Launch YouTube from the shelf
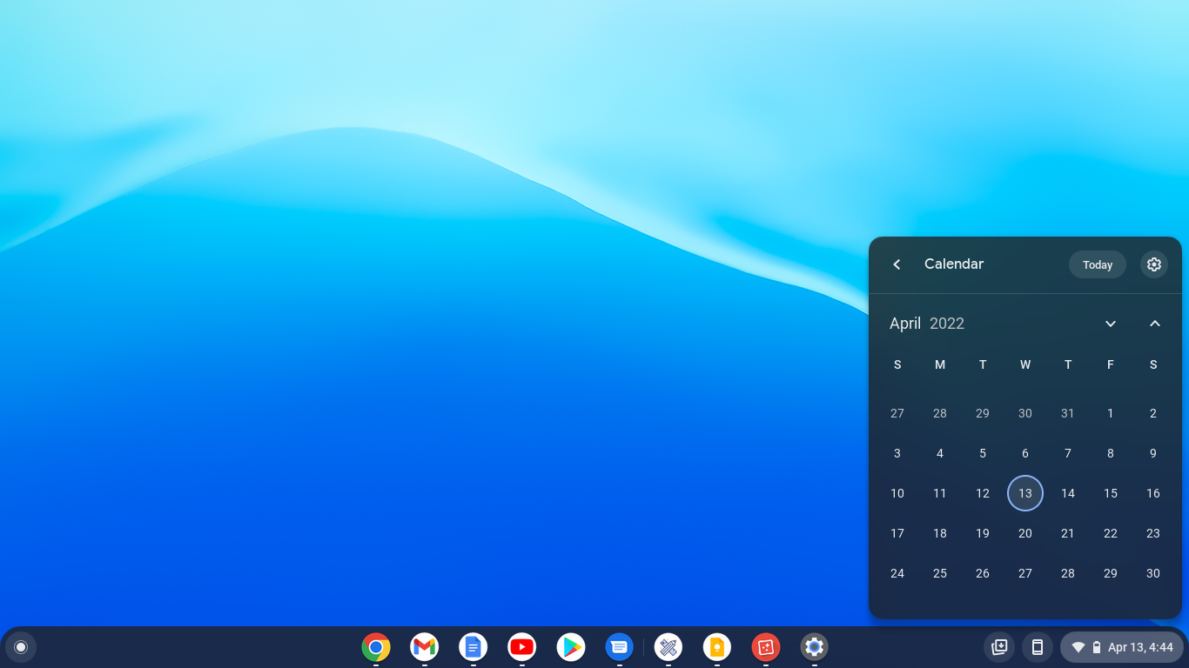Image resolution: width=1189 pixels, height=668 pixels. click(522, 647)
